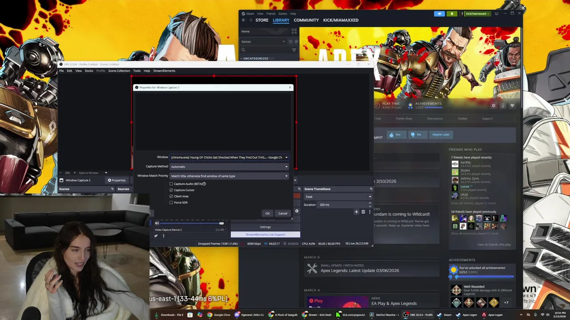Open advanced audio properties gears icon
570x320 pixels.
point(156,236)
